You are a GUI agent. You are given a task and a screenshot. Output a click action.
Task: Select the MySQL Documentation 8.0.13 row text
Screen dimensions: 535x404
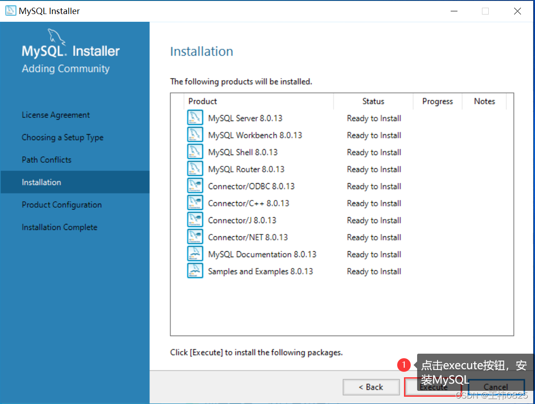[x=263, y=254]
